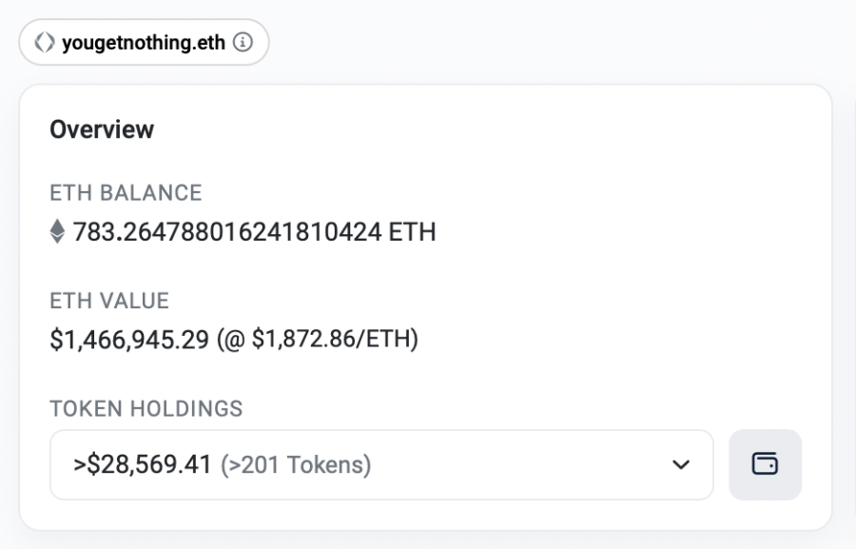Select the Overview heading
856x549 pixels.
(x=102, y=129)
